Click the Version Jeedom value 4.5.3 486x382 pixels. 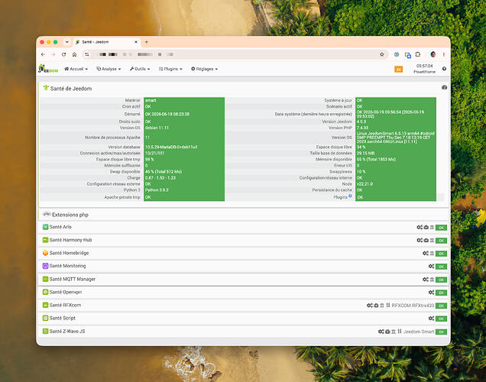click(361, 121)
